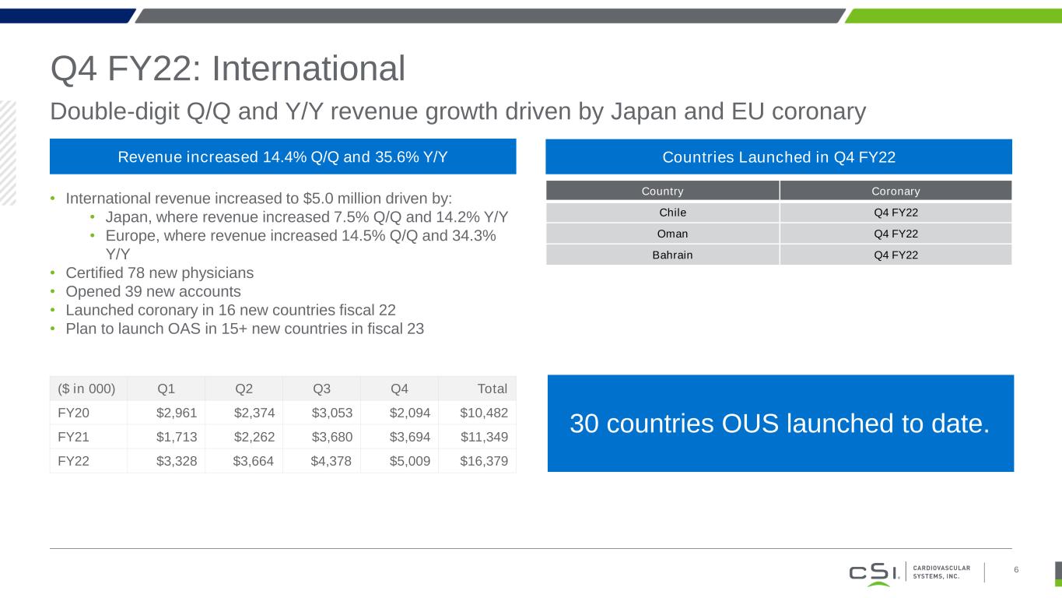
Task: Click the FY22 Q4 value $5,009
Action: coord(409,461)
